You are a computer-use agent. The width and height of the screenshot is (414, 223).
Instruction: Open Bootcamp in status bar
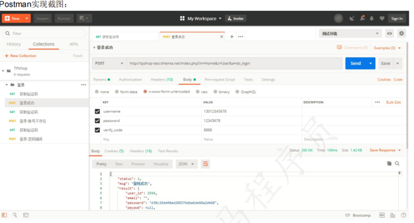(x=358, y=215)
